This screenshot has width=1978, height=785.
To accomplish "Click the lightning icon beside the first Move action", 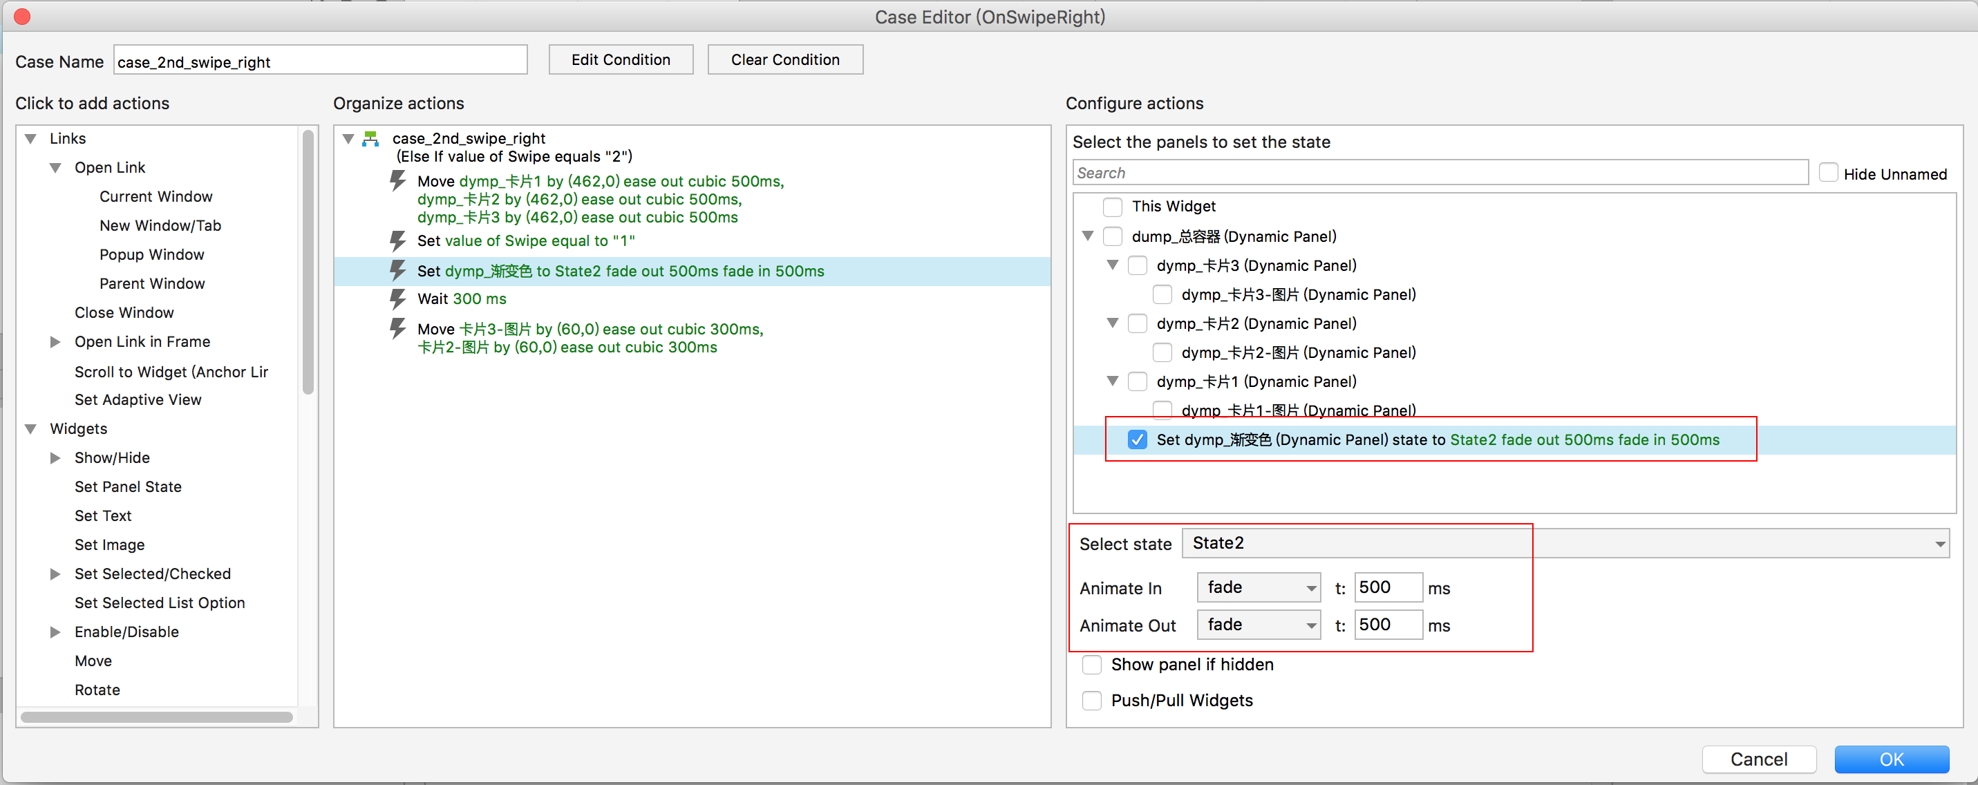I will tap(397, 181).
